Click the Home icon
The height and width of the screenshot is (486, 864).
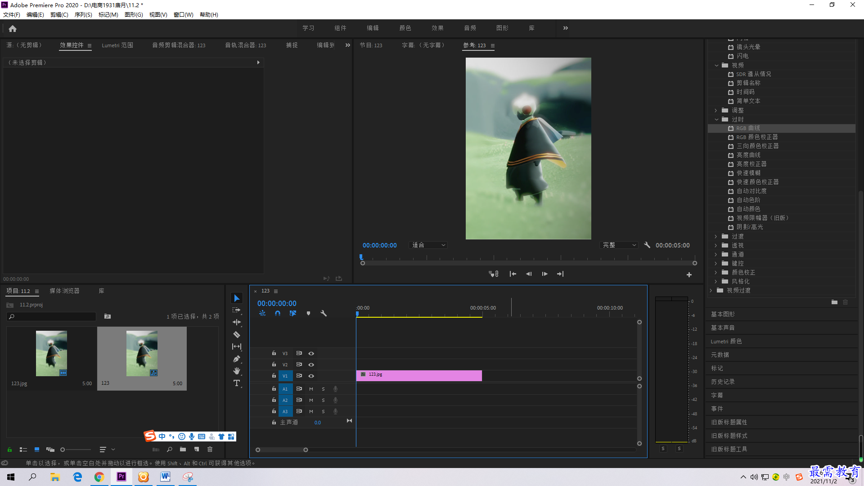13,29
